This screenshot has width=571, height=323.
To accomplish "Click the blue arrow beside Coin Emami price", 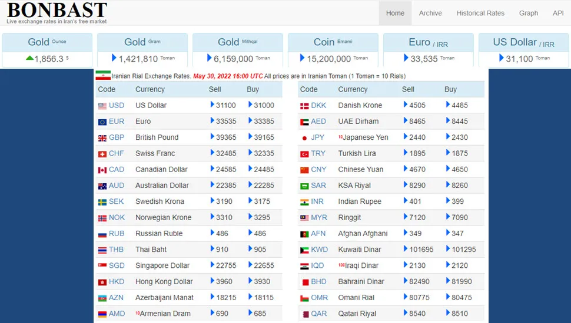I will (x=303, y=58).
